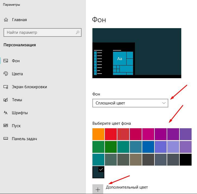
Task: Choose the gray-green sage swatch
Action: coord(111,160)
